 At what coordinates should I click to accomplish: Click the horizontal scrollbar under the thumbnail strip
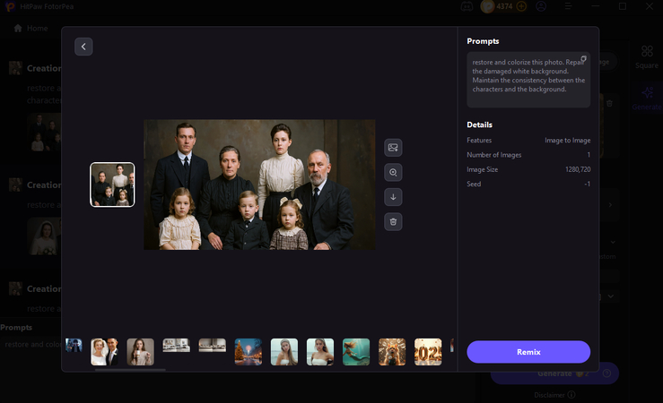point(130,370)
